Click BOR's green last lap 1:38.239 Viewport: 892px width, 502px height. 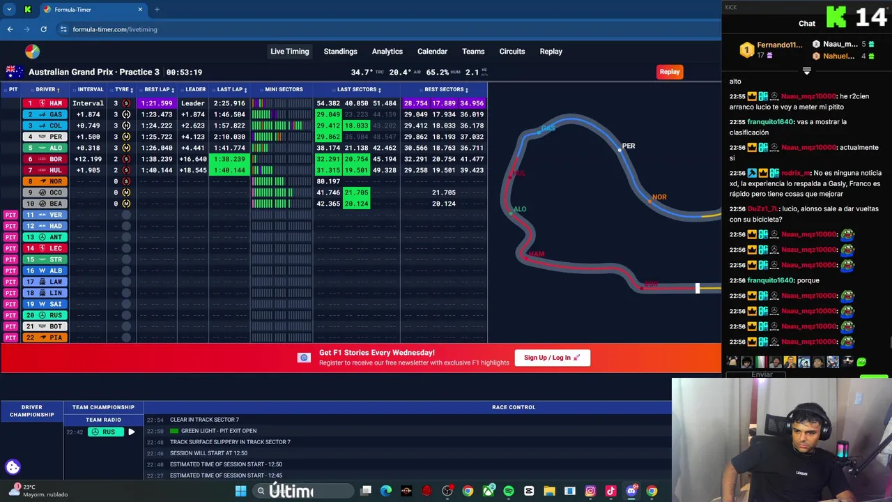(229, 159)
